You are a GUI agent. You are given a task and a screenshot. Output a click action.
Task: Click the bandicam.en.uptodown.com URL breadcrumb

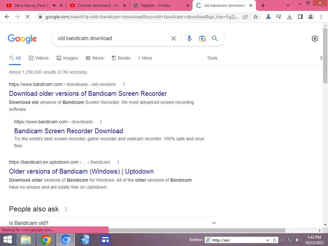pyautogui.click(x=59, y=162)
